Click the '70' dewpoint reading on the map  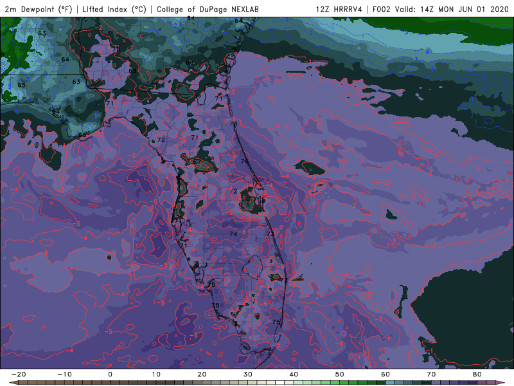coord(116,50)
